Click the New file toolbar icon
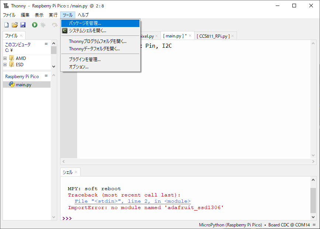320x229 pixels. click(x=7, y=25)
